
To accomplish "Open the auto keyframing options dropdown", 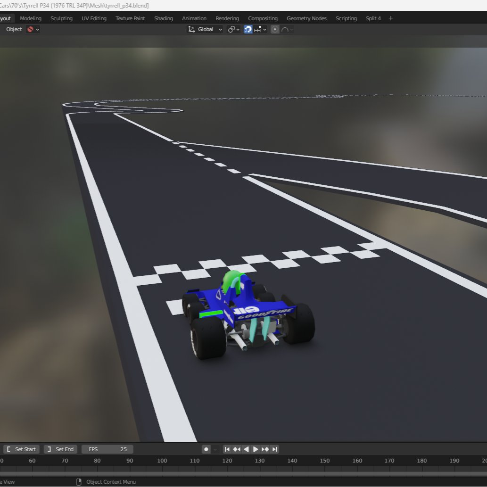I will point(215,449).
